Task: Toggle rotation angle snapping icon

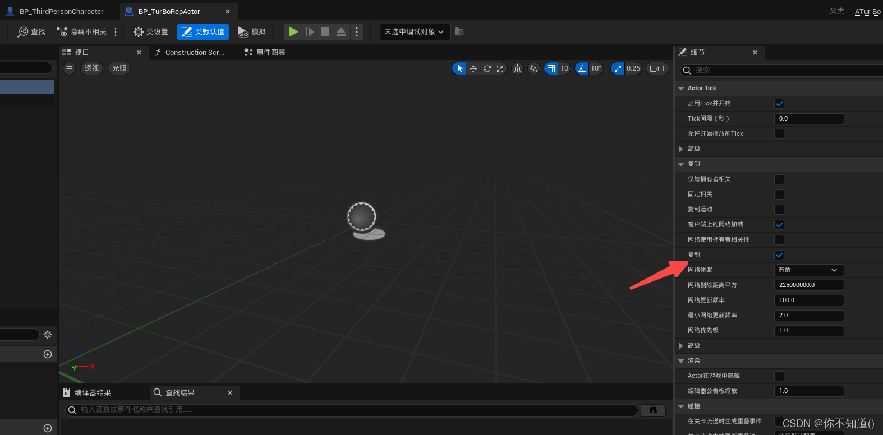Action: coord(582,68)
